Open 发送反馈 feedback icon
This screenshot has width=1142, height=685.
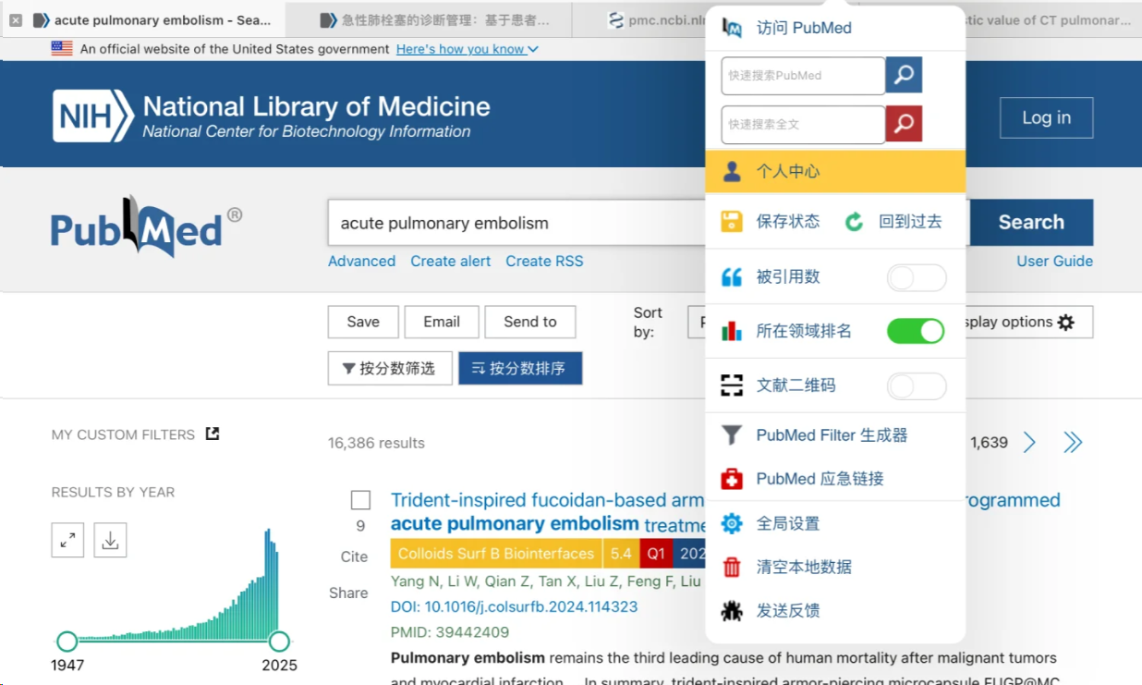(731, 610)
